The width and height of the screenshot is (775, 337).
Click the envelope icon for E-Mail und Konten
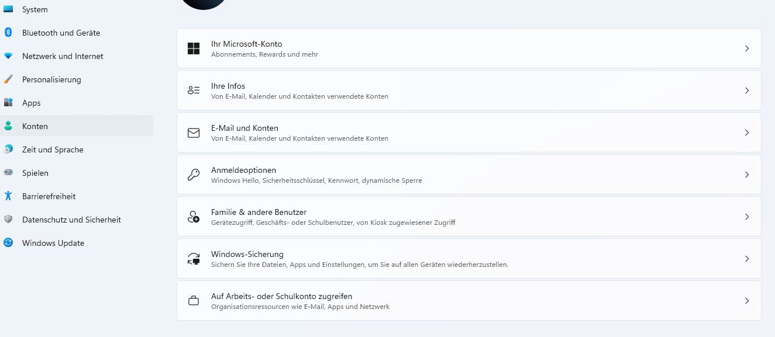pos(194,133)
